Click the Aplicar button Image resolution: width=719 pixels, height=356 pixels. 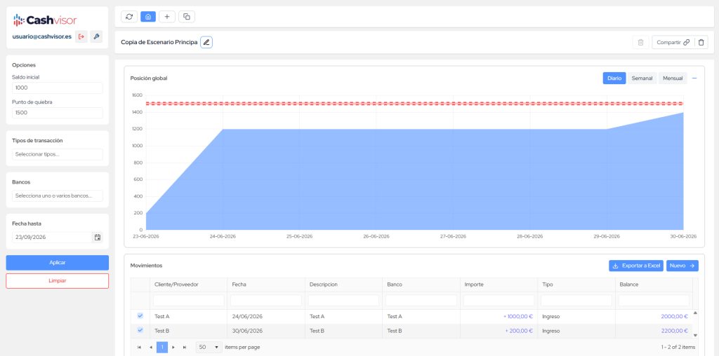(x=58, y=263)
